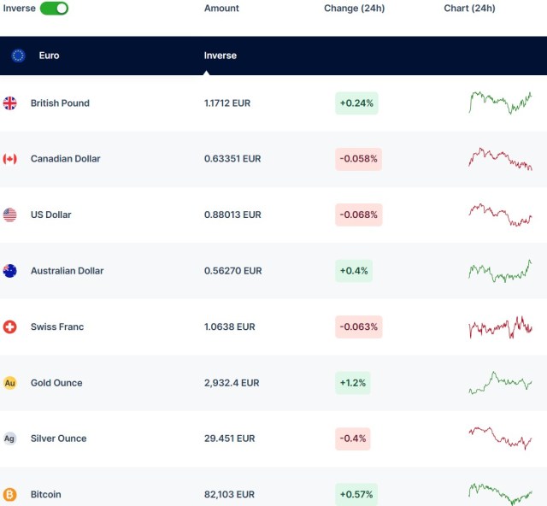
Task: Click the Swiss Franc flag icon
Action: tap(10, 327)
